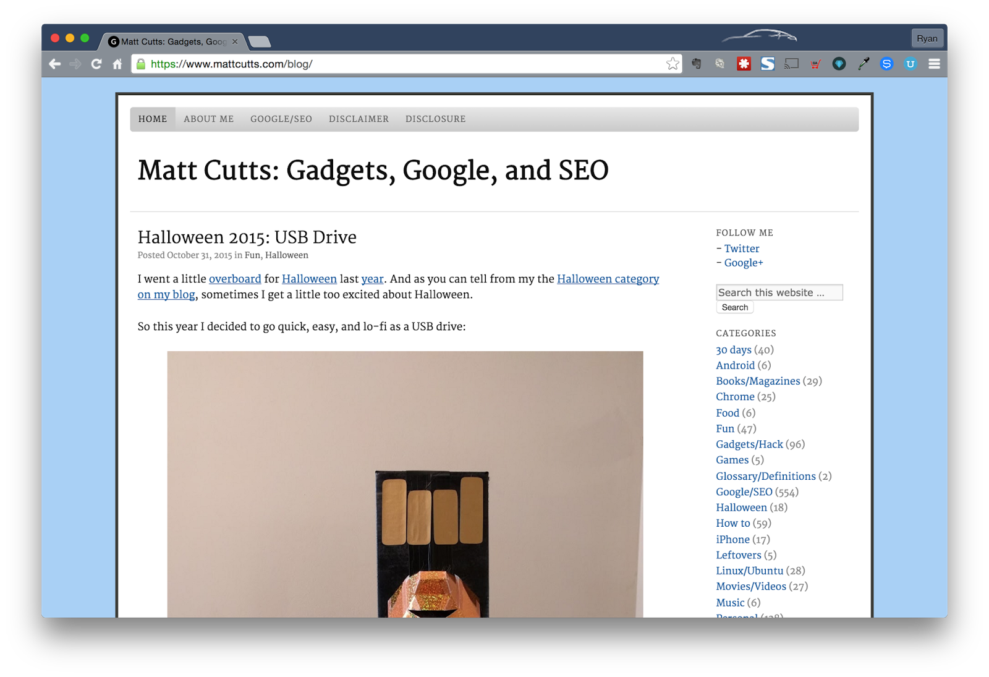Click the browser forward arrow
The width and height of the screenshot is (989, 677).
tap(75, 64)
